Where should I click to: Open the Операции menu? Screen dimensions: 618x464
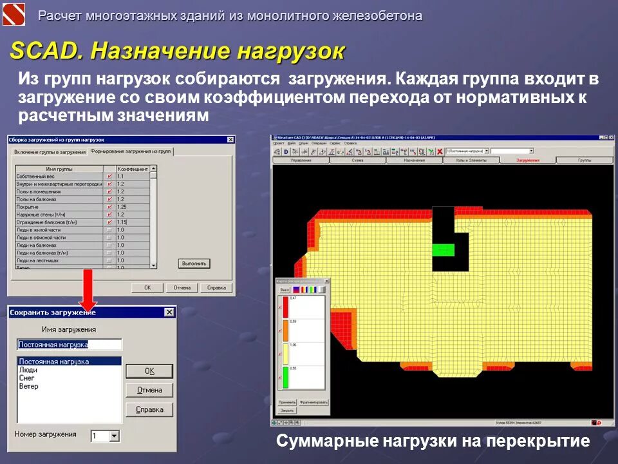[x=319, y=143]
